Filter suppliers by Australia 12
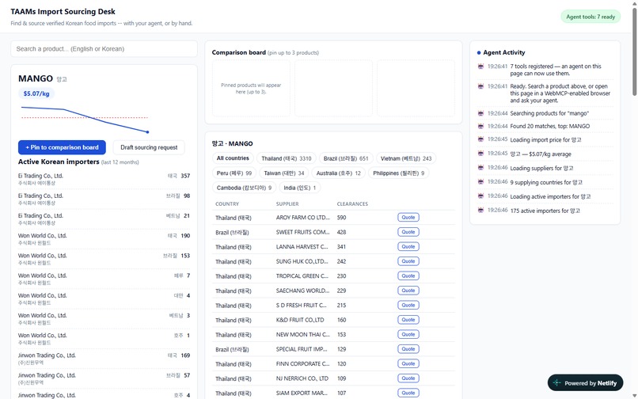 [339, 173]
